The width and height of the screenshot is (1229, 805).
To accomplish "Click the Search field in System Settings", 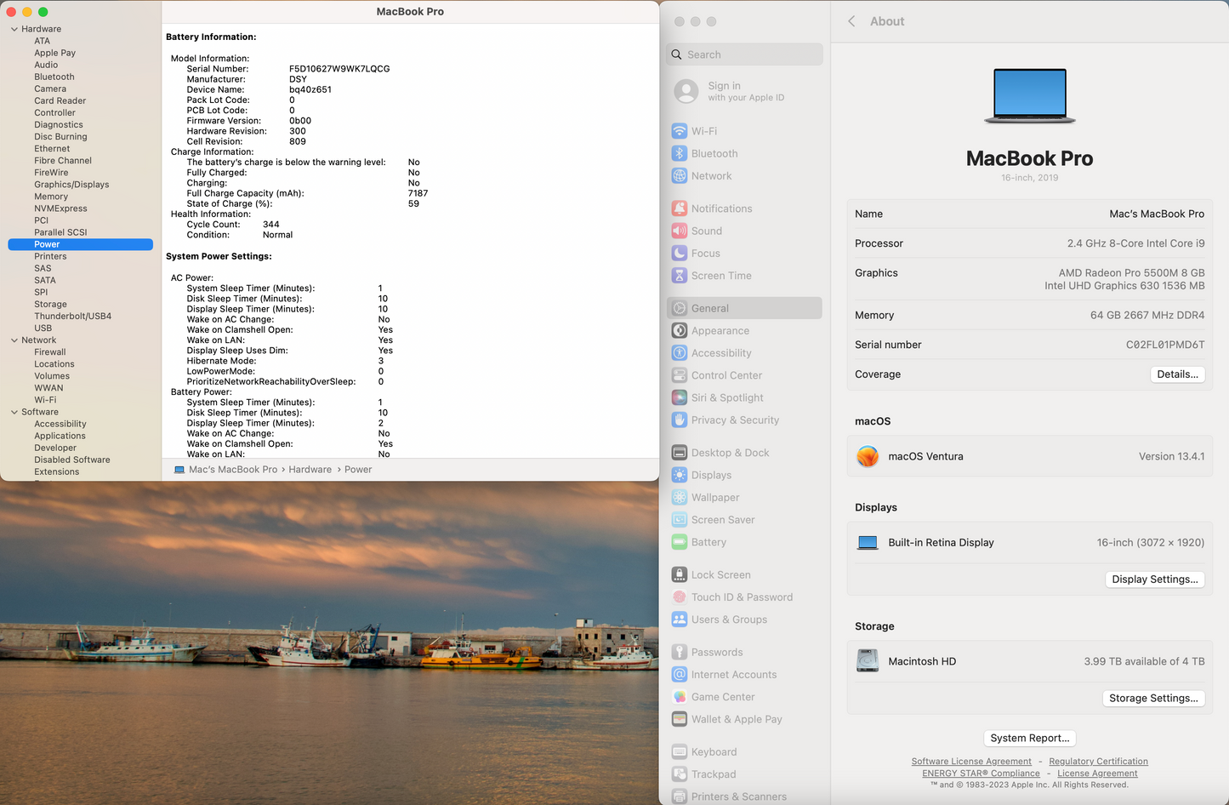I will click(745, 54).
